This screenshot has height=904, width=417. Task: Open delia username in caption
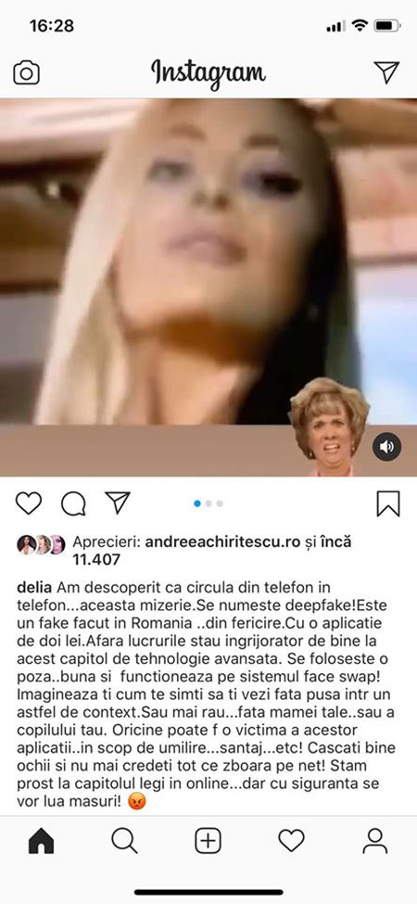(x=34, y=588)
